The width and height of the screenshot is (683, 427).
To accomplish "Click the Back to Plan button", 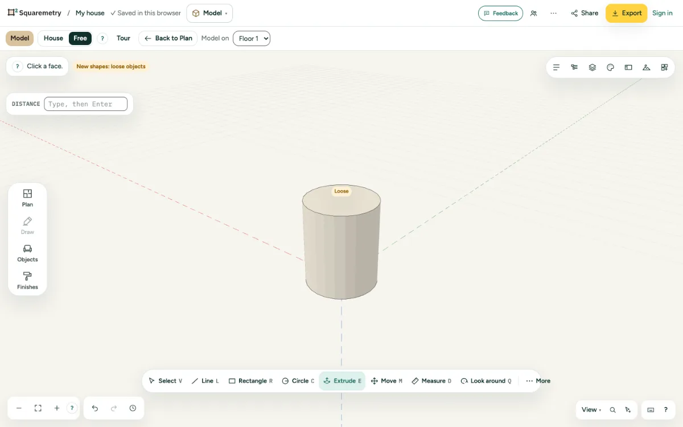I will [168, 38].
